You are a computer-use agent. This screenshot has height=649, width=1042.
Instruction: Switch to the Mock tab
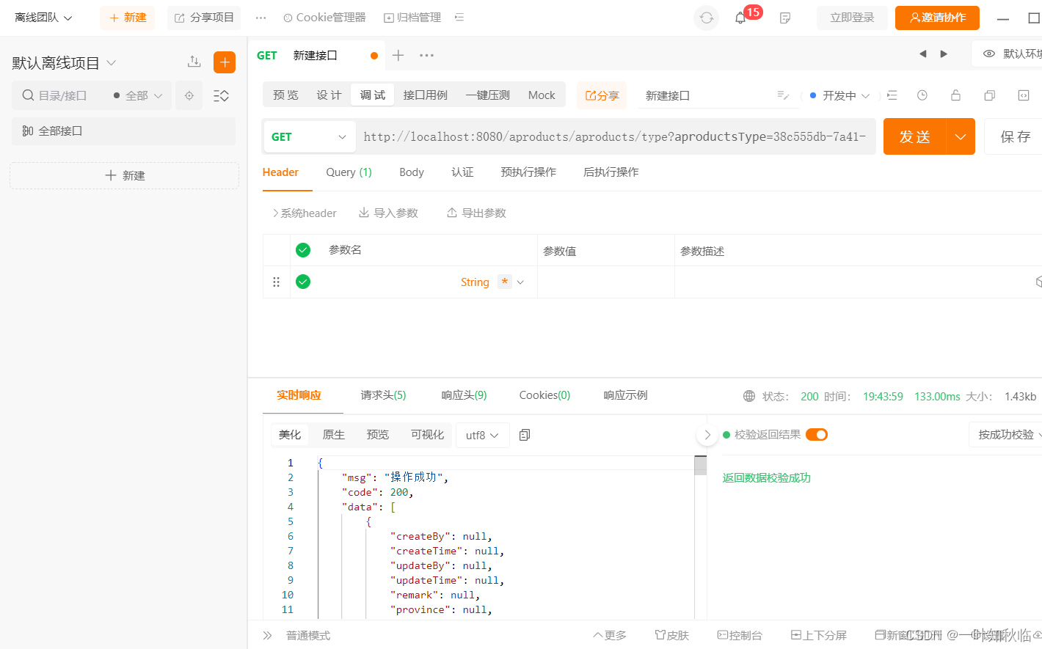pyautogui.click(x=542, y=95)
